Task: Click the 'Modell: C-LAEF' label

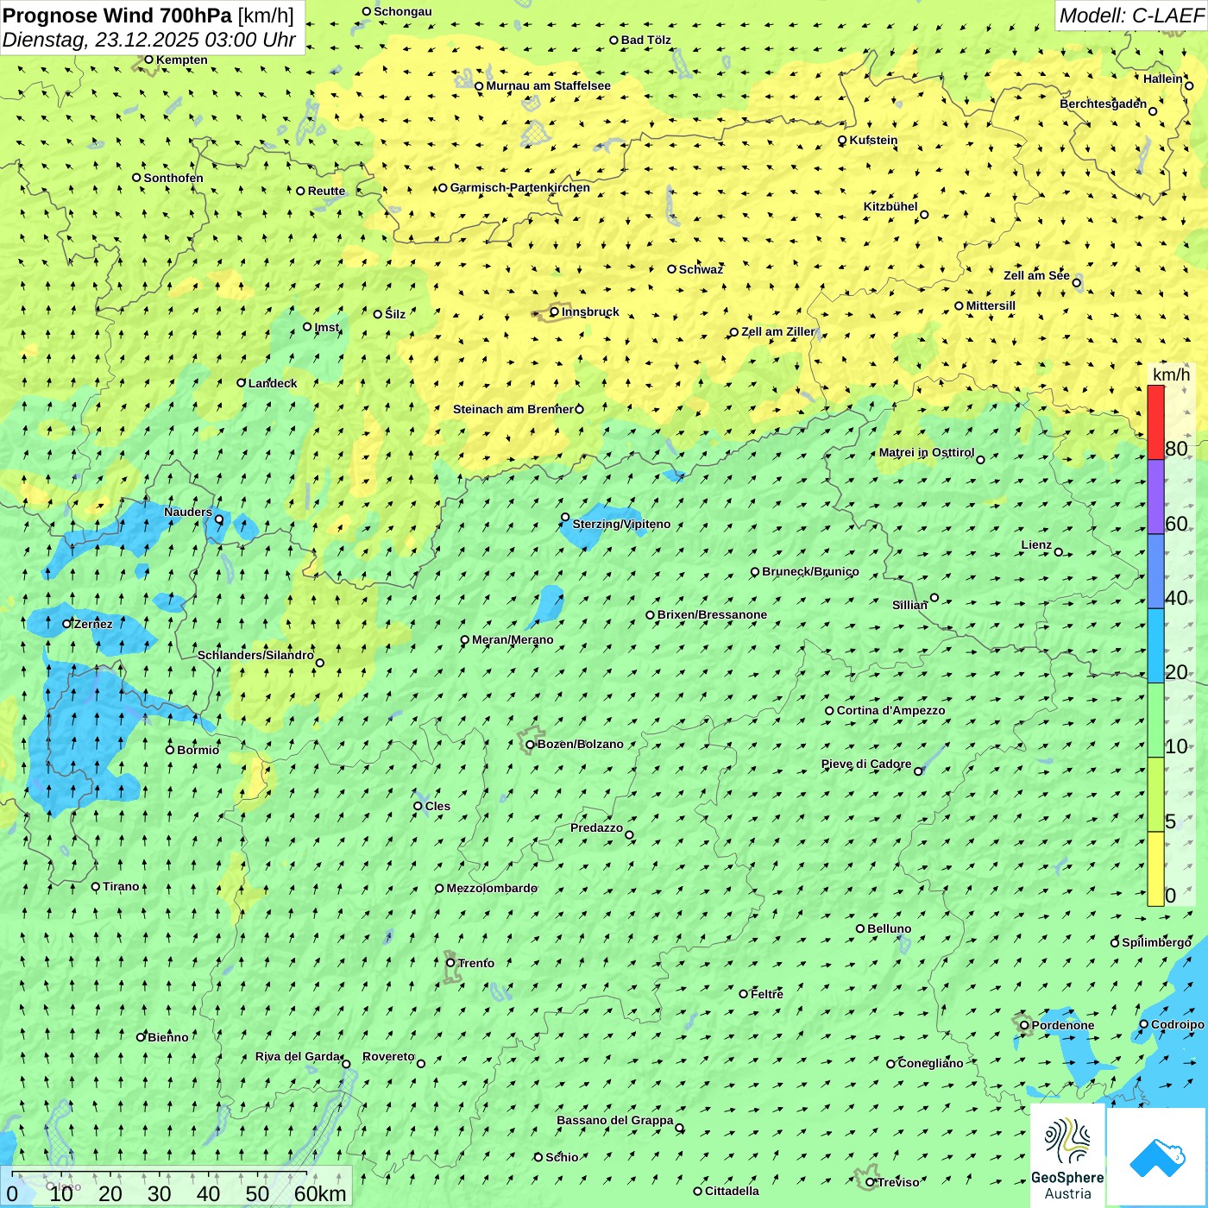Action: [x=1131, y=16]
